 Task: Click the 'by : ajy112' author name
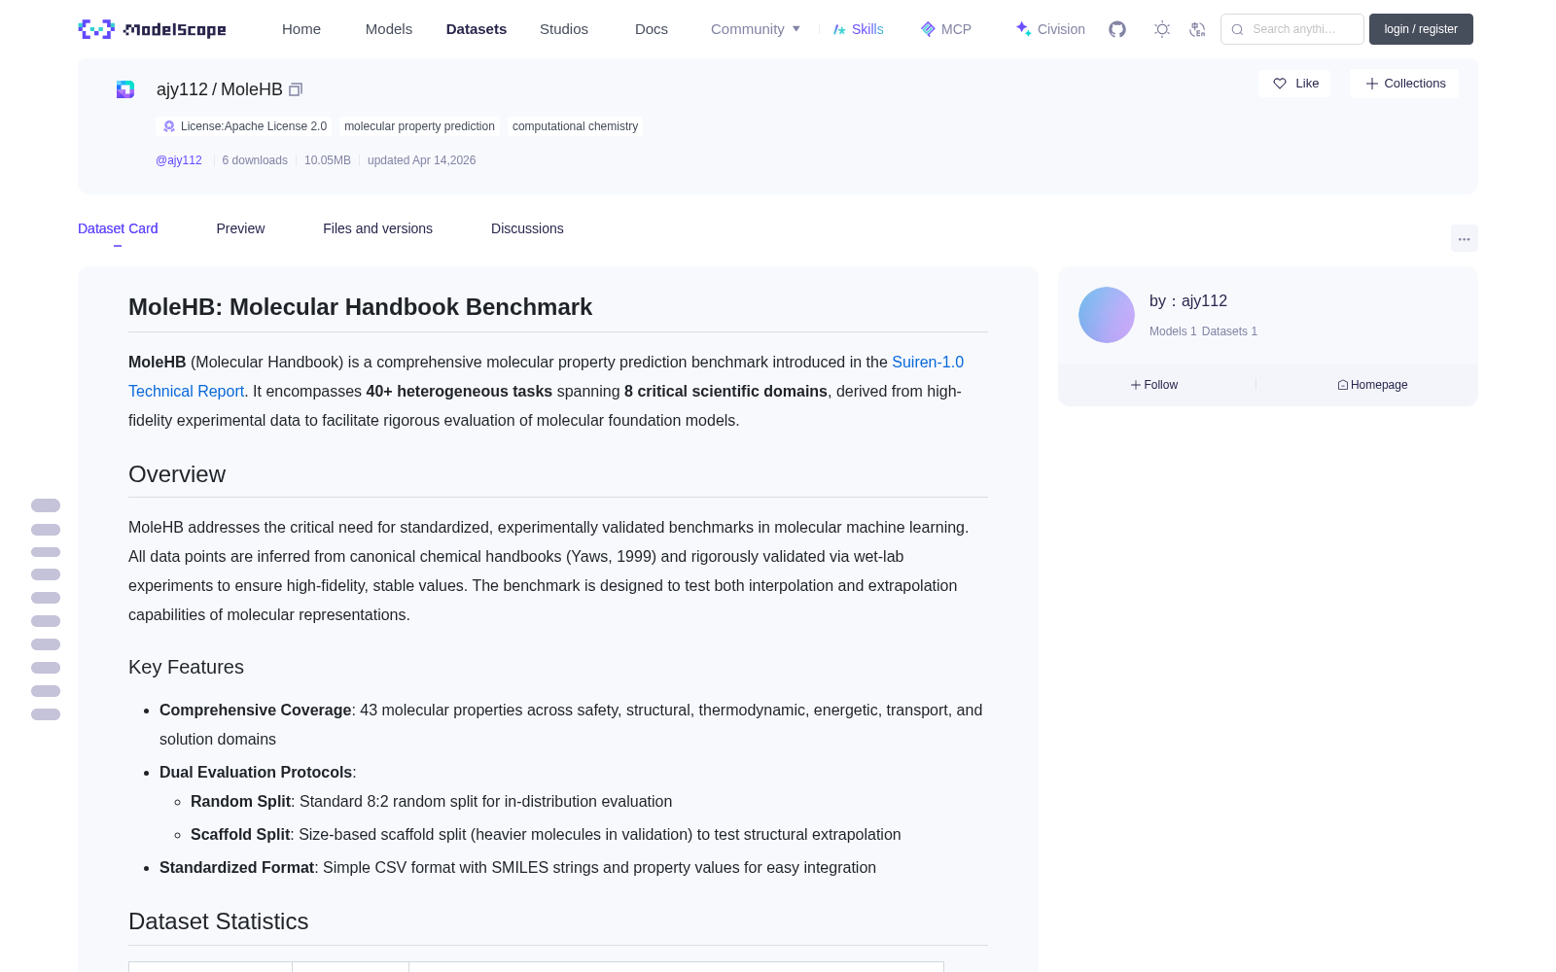[x=1188, y=301]
